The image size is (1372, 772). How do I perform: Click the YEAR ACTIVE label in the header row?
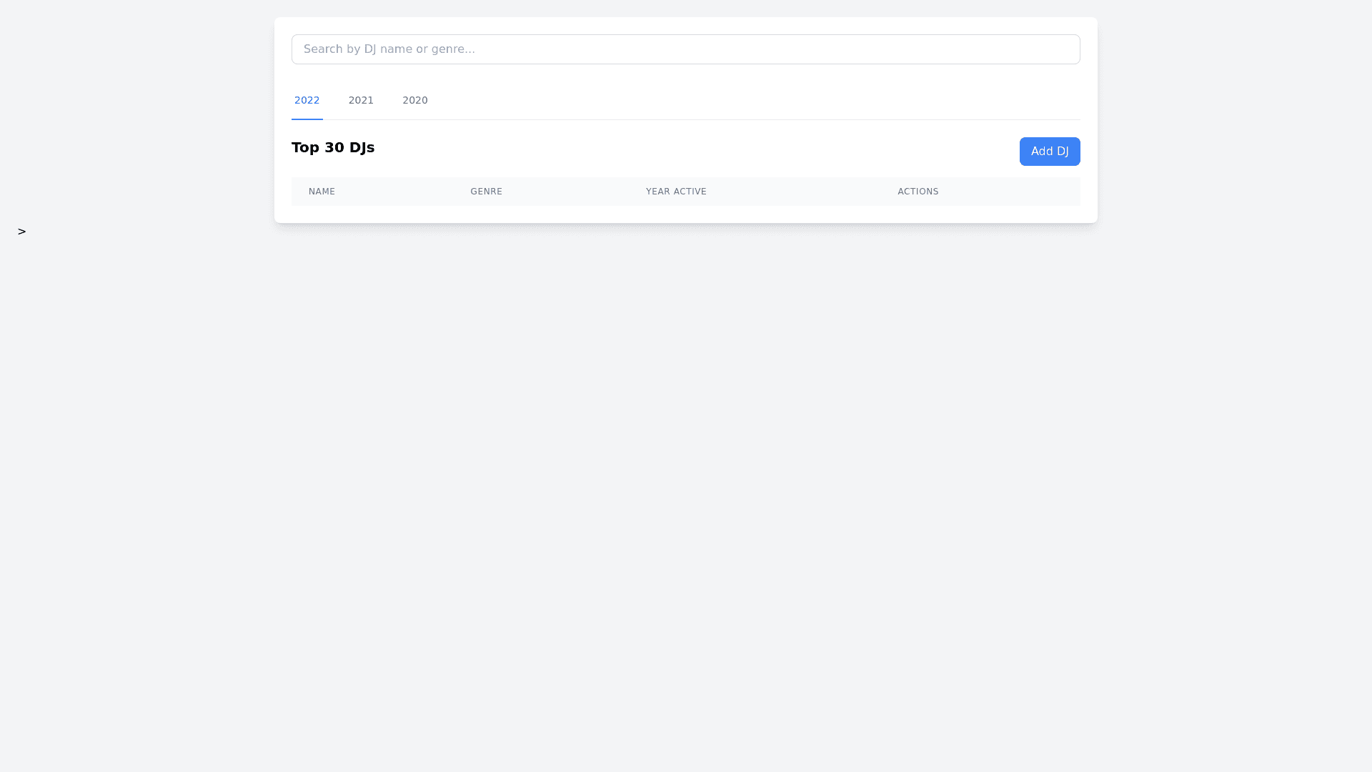coord(675,192)
